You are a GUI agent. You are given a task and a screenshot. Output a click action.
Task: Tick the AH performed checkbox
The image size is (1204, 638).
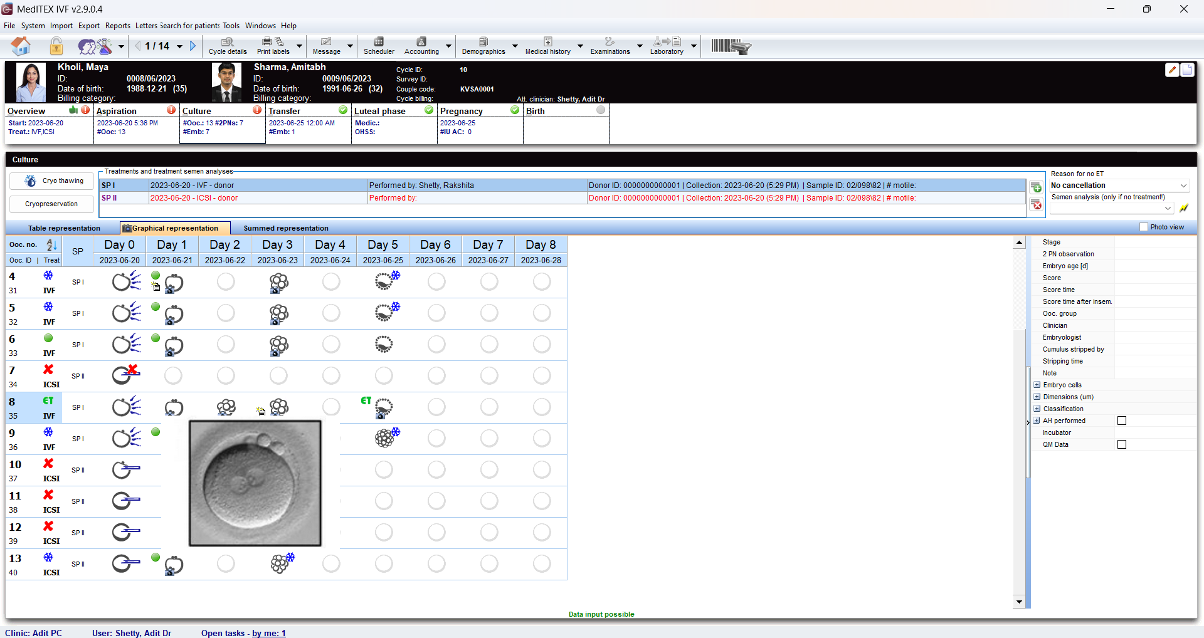pos(1122,421)
